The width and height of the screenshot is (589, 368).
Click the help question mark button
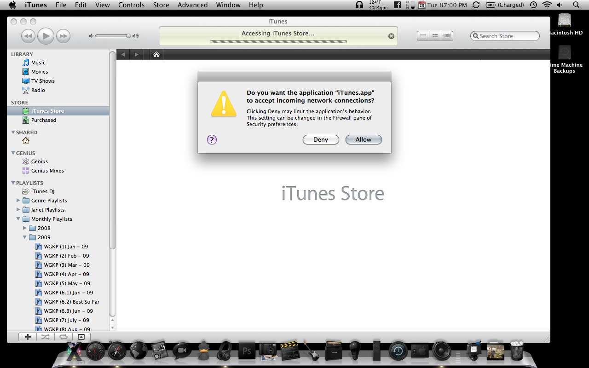(x=212, y=140)
